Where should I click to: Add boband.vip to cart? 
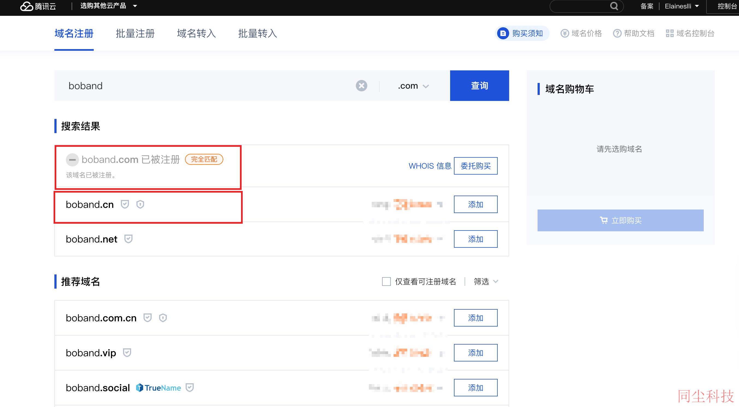[x=476, y=353]
